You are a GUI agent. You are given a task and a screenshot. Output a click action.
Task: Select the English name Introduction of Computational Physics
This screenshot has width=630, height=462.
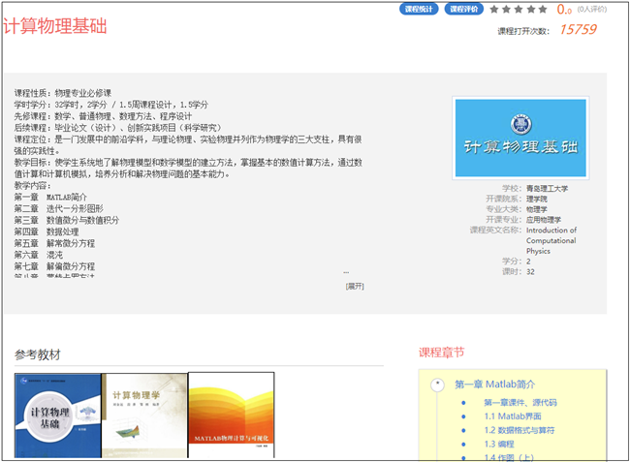coord(551,240)
